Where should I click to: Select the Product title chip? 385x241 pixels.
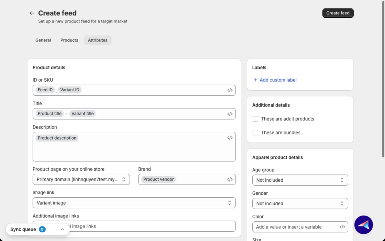pos(50,114)
